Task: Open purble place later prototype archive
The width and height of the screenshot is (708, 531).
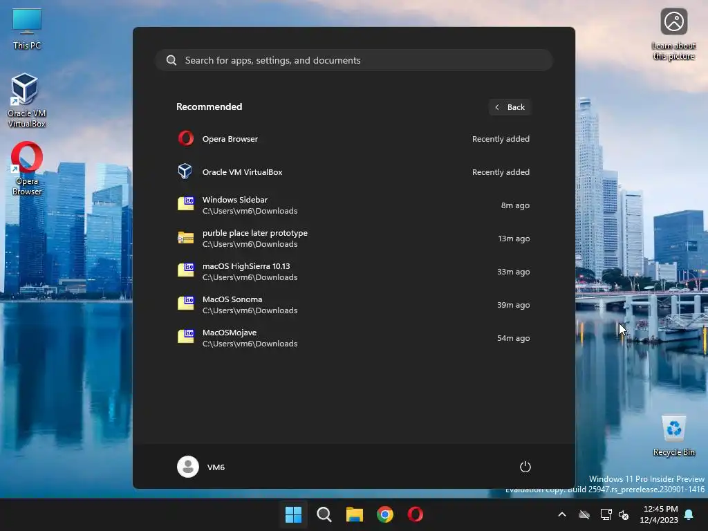Action: tap(353, 238)
